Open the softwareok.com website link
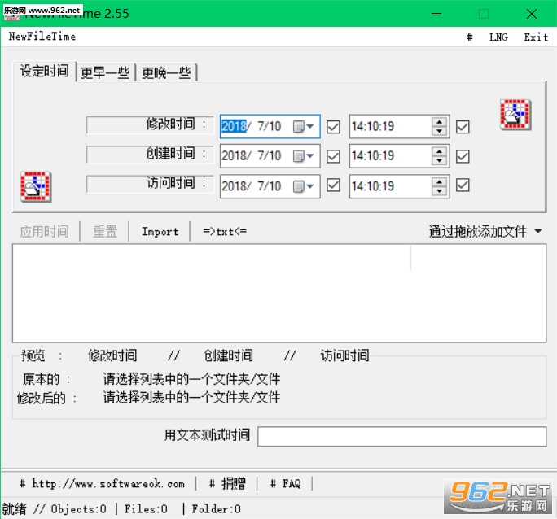This screenshot has height=519, width=557. tap(103, 483)
